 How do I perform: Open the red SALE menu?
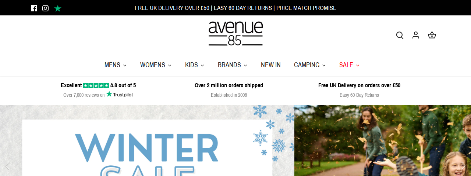(349, 65)
